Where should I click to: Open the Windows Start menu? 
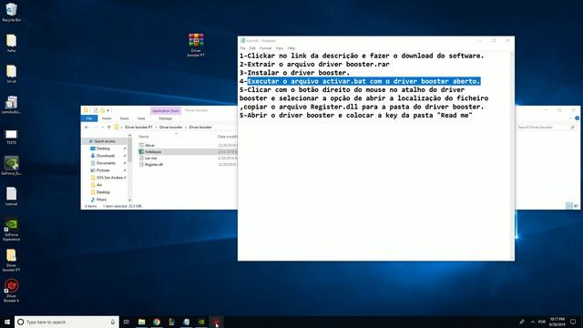tap(7, 322)
